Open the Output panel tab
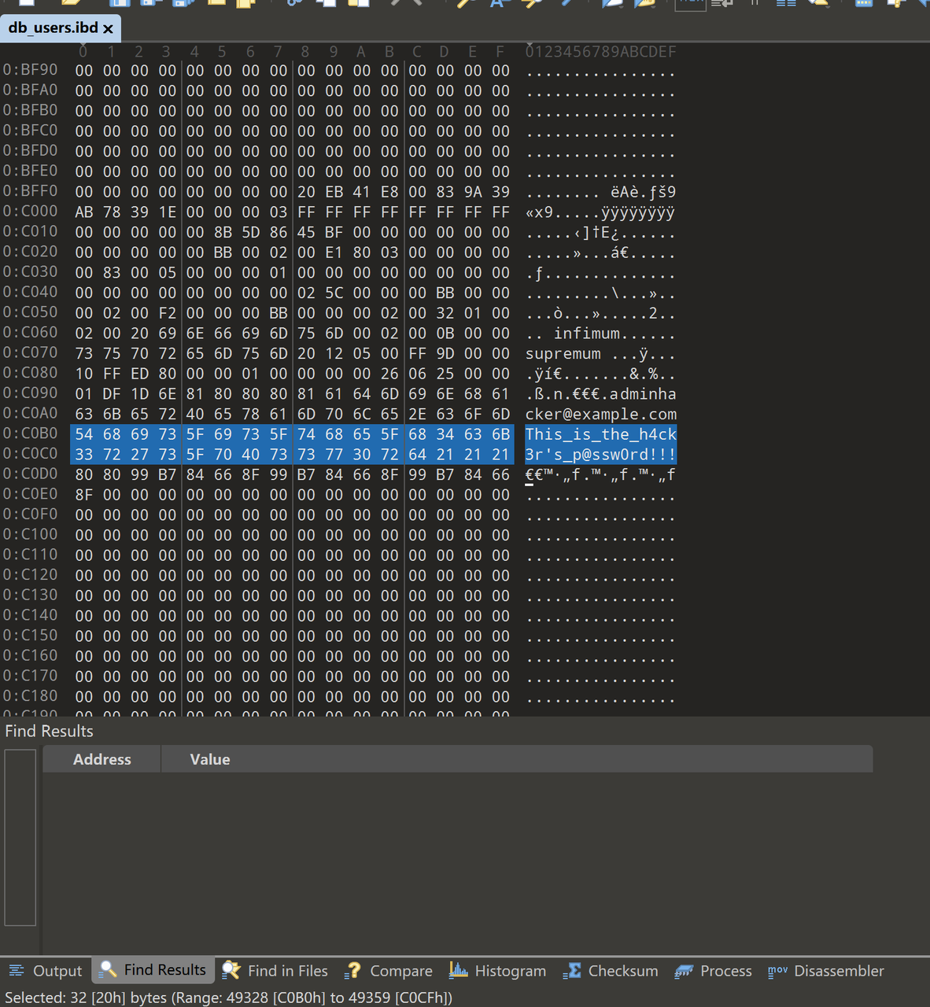The image size is (930, 1007). pyautogui.click(x=45, y=971)
